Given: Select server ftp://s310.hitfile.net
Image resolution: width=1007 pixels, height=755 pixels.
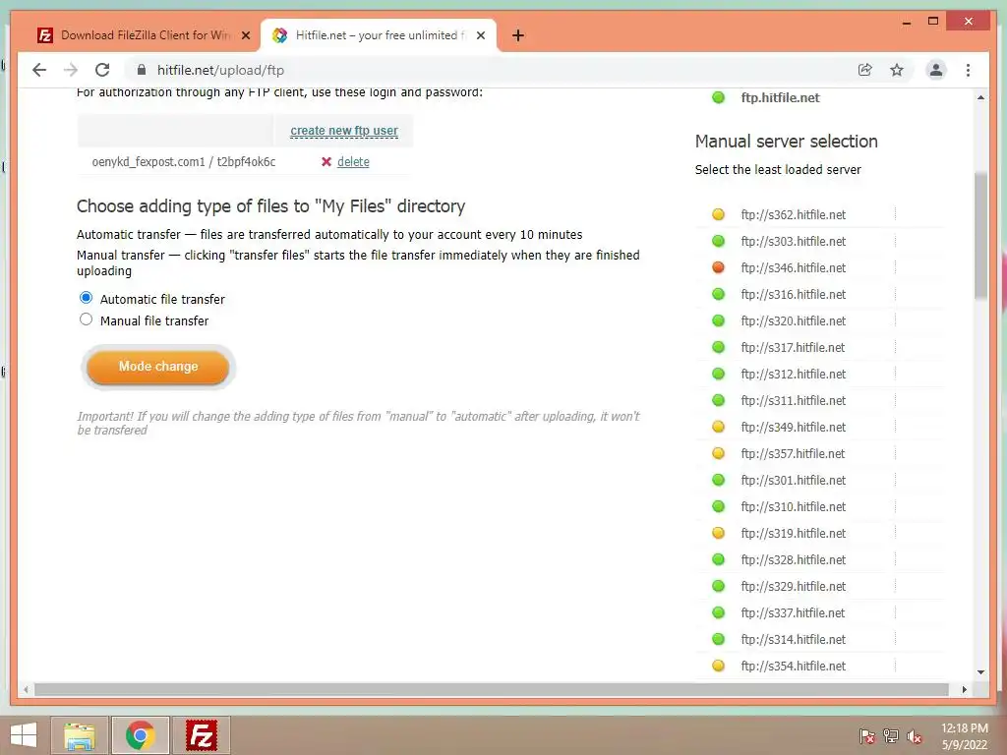Looking at the screenshot, I should (794, 506).
